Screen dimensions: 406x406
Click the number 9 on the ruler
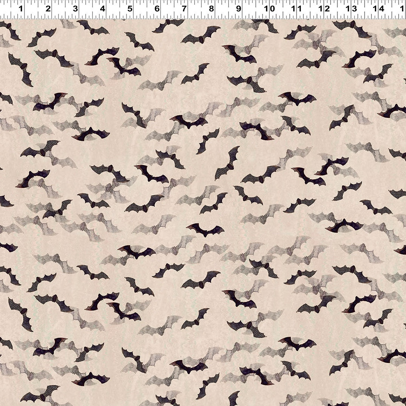coord(239,8)
